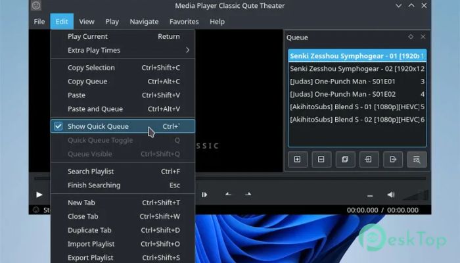The image size is (460, 263).
Task: Select Paste in the Edit menu
Action: click(x=123, y=95)
